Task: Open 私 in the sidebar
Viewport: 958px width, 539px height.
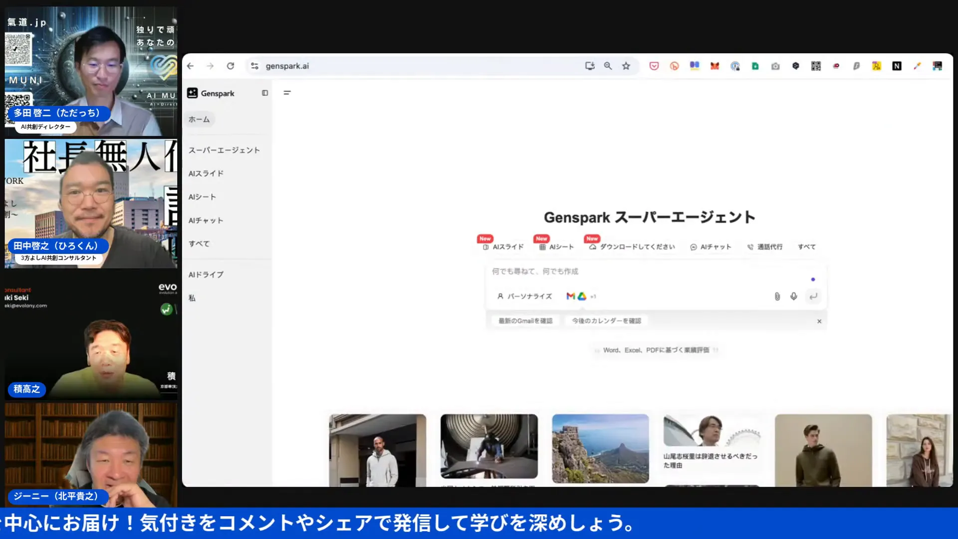Action: pyautogui.click(x=192, y=298)
